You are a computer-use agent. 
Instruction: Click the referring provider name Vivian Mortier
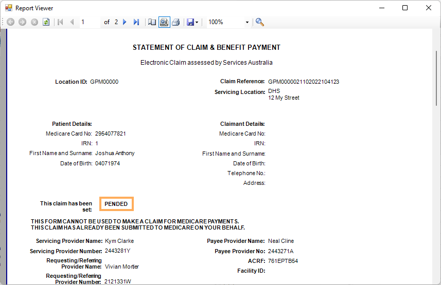click(122, 267)
